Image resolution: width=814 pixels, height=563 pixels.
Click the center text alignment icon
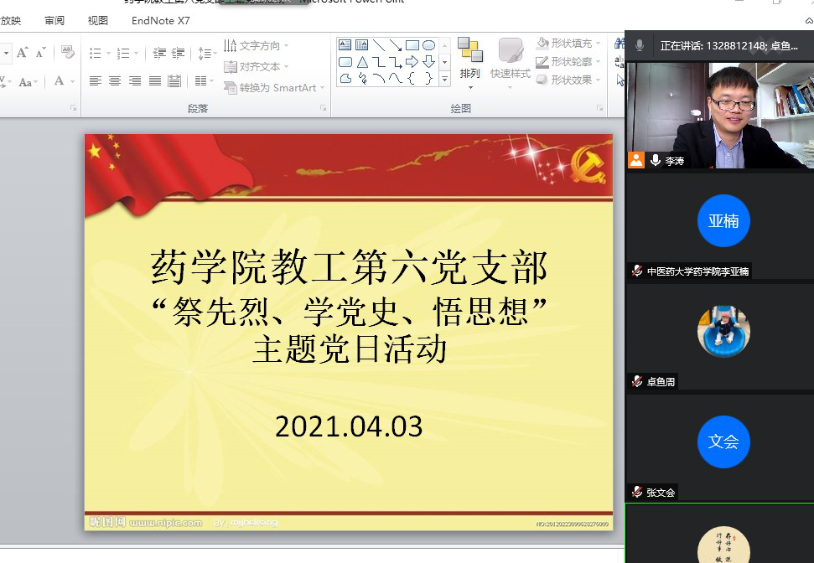pos(115,81)
